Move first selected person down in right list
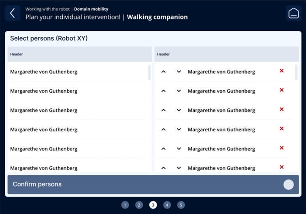This screenshot has height=214, width=306. pyautogui.click(x=179, y=72)
